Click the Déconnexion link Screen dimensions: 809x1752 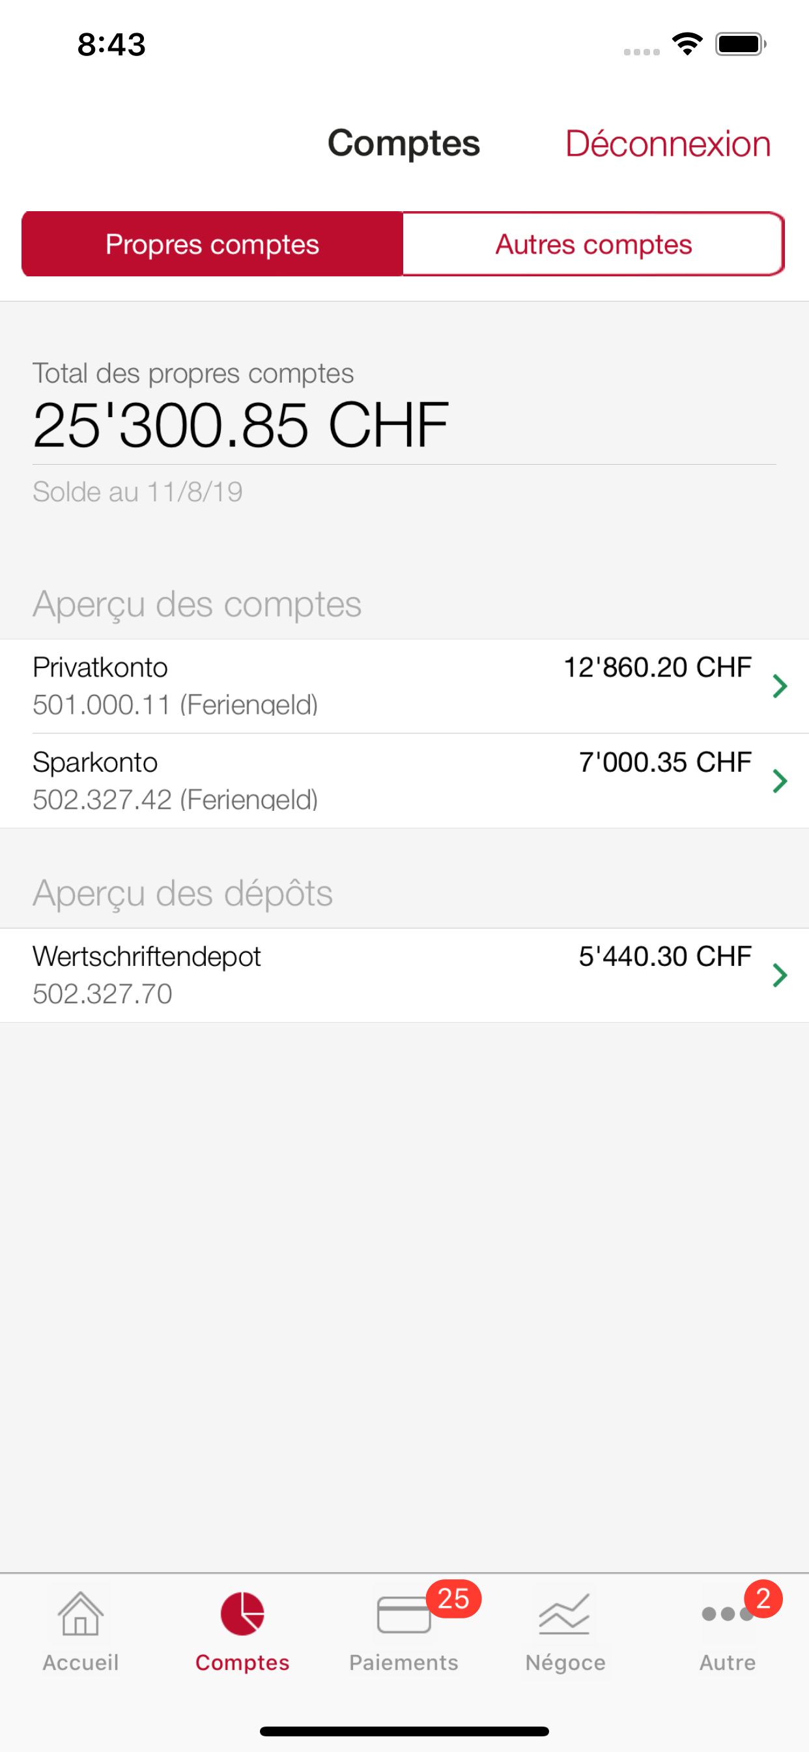(668, 144)
